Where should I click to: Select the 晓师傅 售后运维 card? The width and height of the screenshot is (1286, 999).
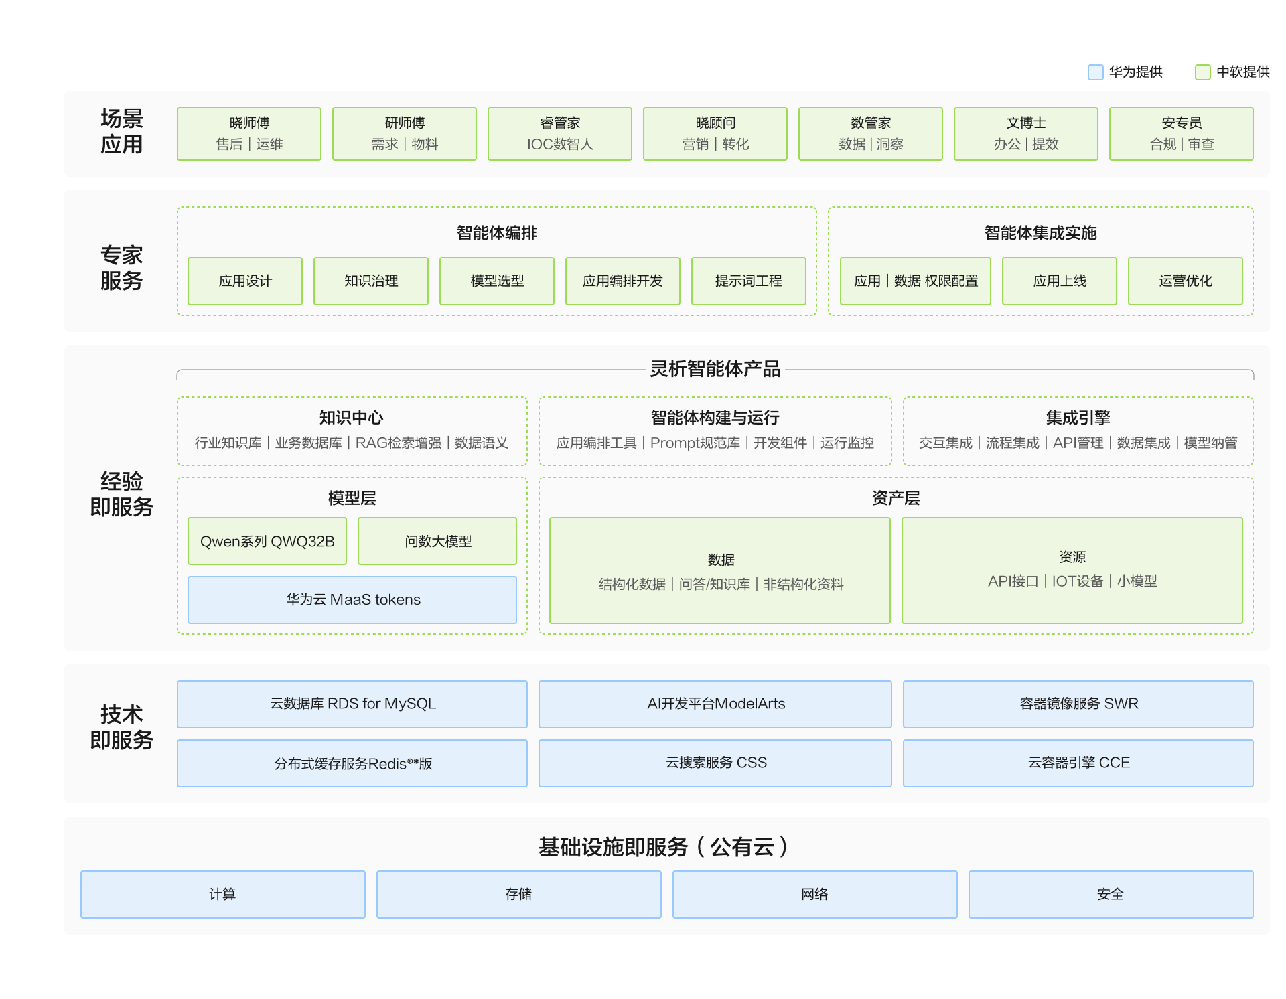pos(248,134)
